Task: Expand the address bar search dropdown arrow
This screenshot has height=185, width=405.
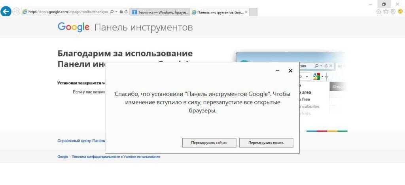Action: [x=116, y=12]
